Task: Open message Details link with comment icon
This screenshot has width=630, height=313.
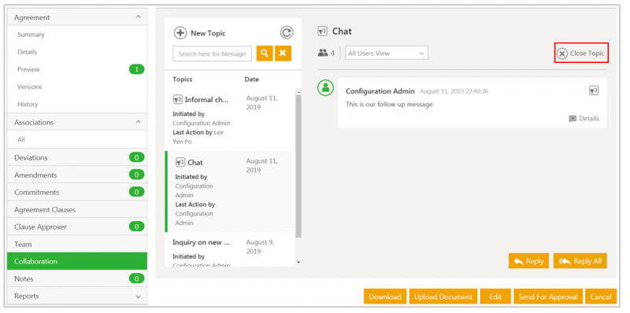Action: [x=584, y=119]
